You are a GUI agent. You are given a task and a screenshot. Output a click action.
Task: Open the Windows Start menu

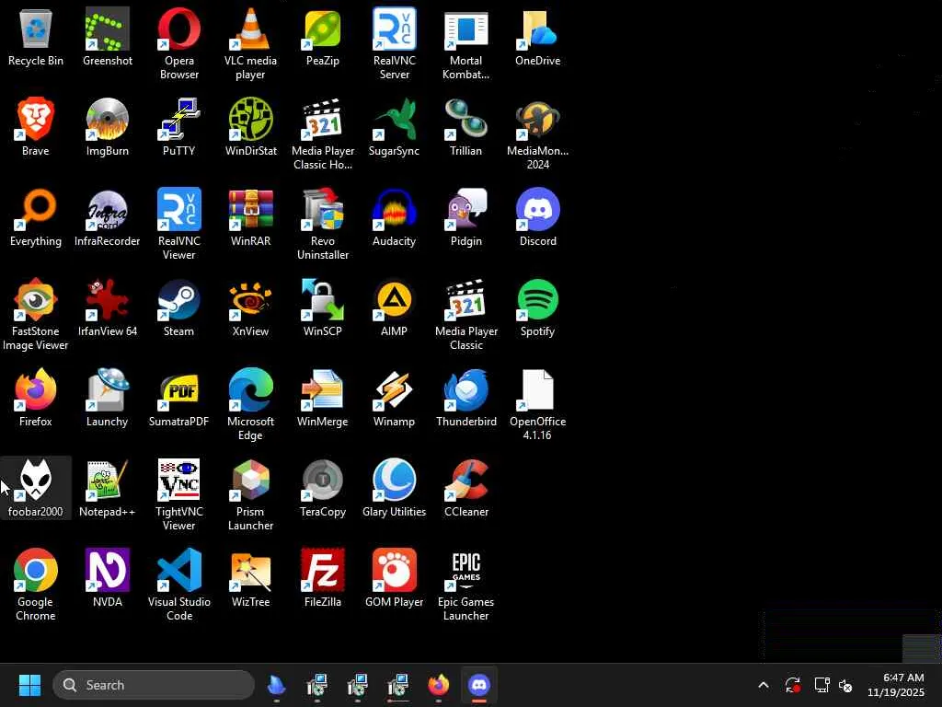[x=29, y=685]
